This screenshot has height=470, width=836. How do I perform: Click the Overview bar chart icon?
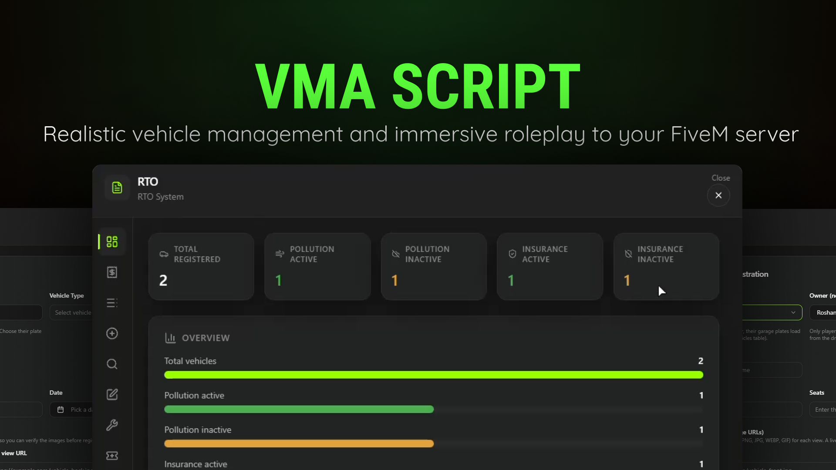click(x=170, y=338)
